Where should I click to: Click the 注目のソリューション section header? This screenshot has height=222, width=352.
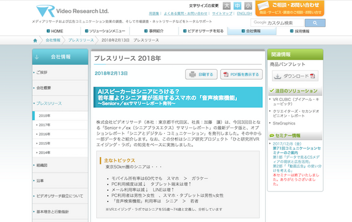pyautogui.click(x=295, y=91)
